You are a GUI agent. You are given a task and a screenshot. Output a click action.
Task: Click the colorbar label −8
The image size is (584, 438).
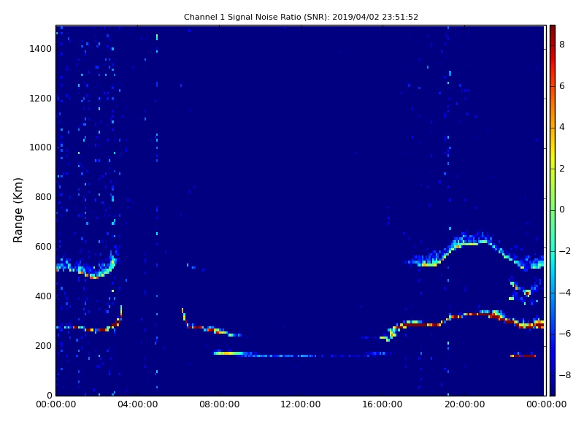tap(565, 375)
